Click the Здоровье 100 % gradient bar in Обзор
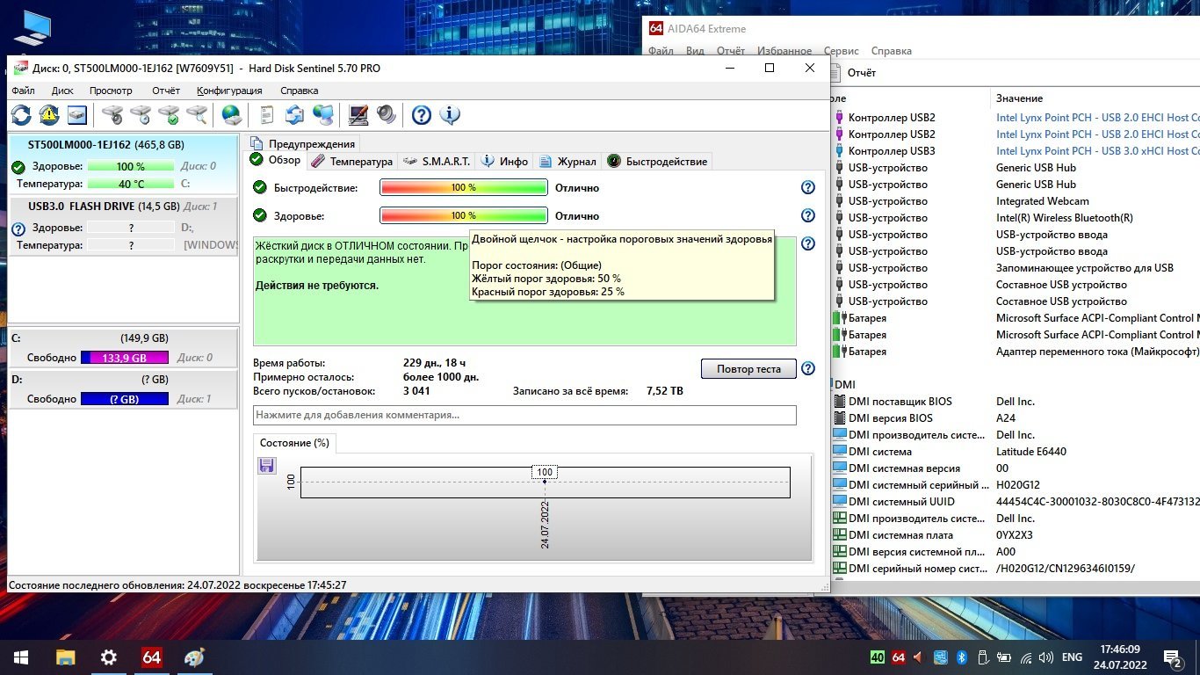 [464, 215]
